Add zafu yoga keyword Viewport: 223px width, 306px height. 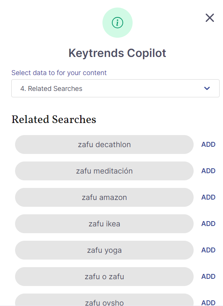[208, 250]
